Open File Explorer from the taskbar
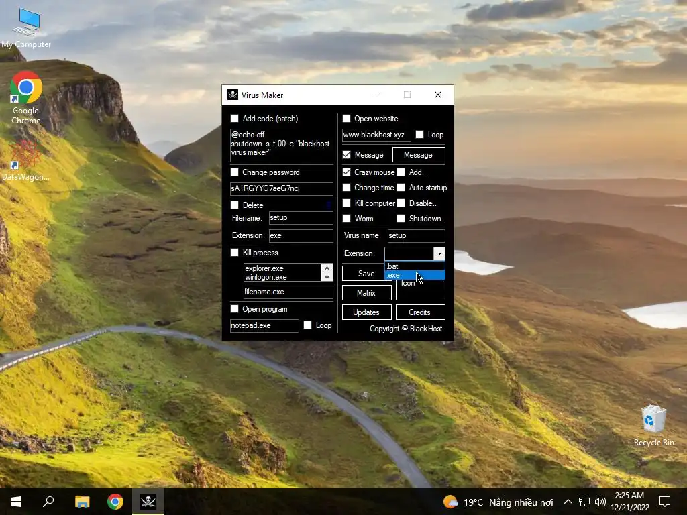The image size is (687, 515). point(82,502)
